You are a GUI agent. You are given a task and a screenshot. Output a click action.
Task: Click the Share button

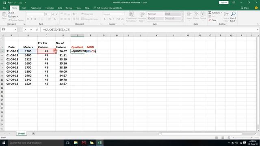(245, 8)
